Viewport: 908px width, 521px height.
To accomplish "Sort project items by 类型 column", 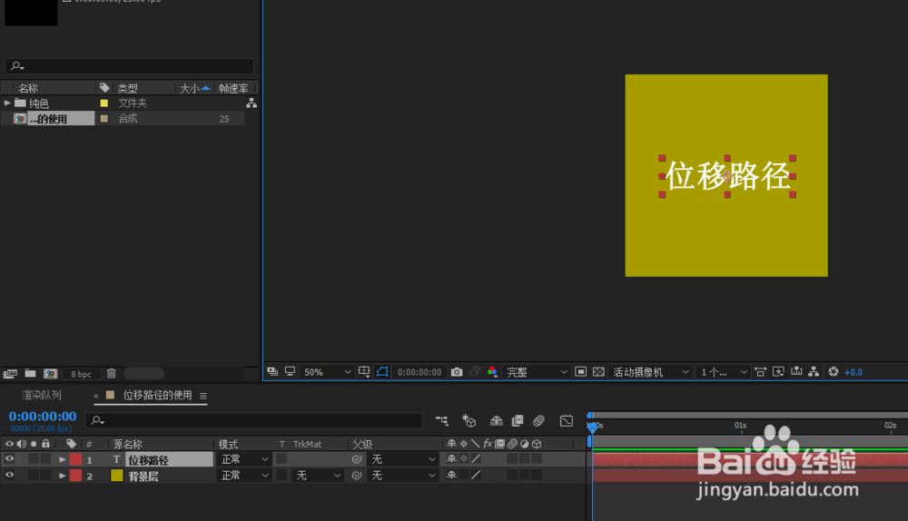I will coord(127,88).
